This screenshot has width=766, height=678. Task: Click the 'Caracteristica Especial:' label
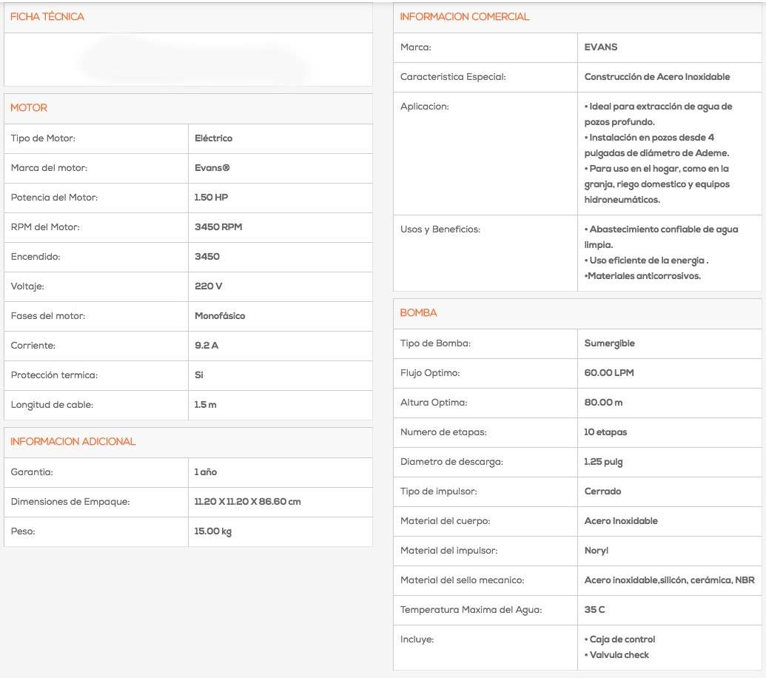pyautogui.click(x=453, y=77)
